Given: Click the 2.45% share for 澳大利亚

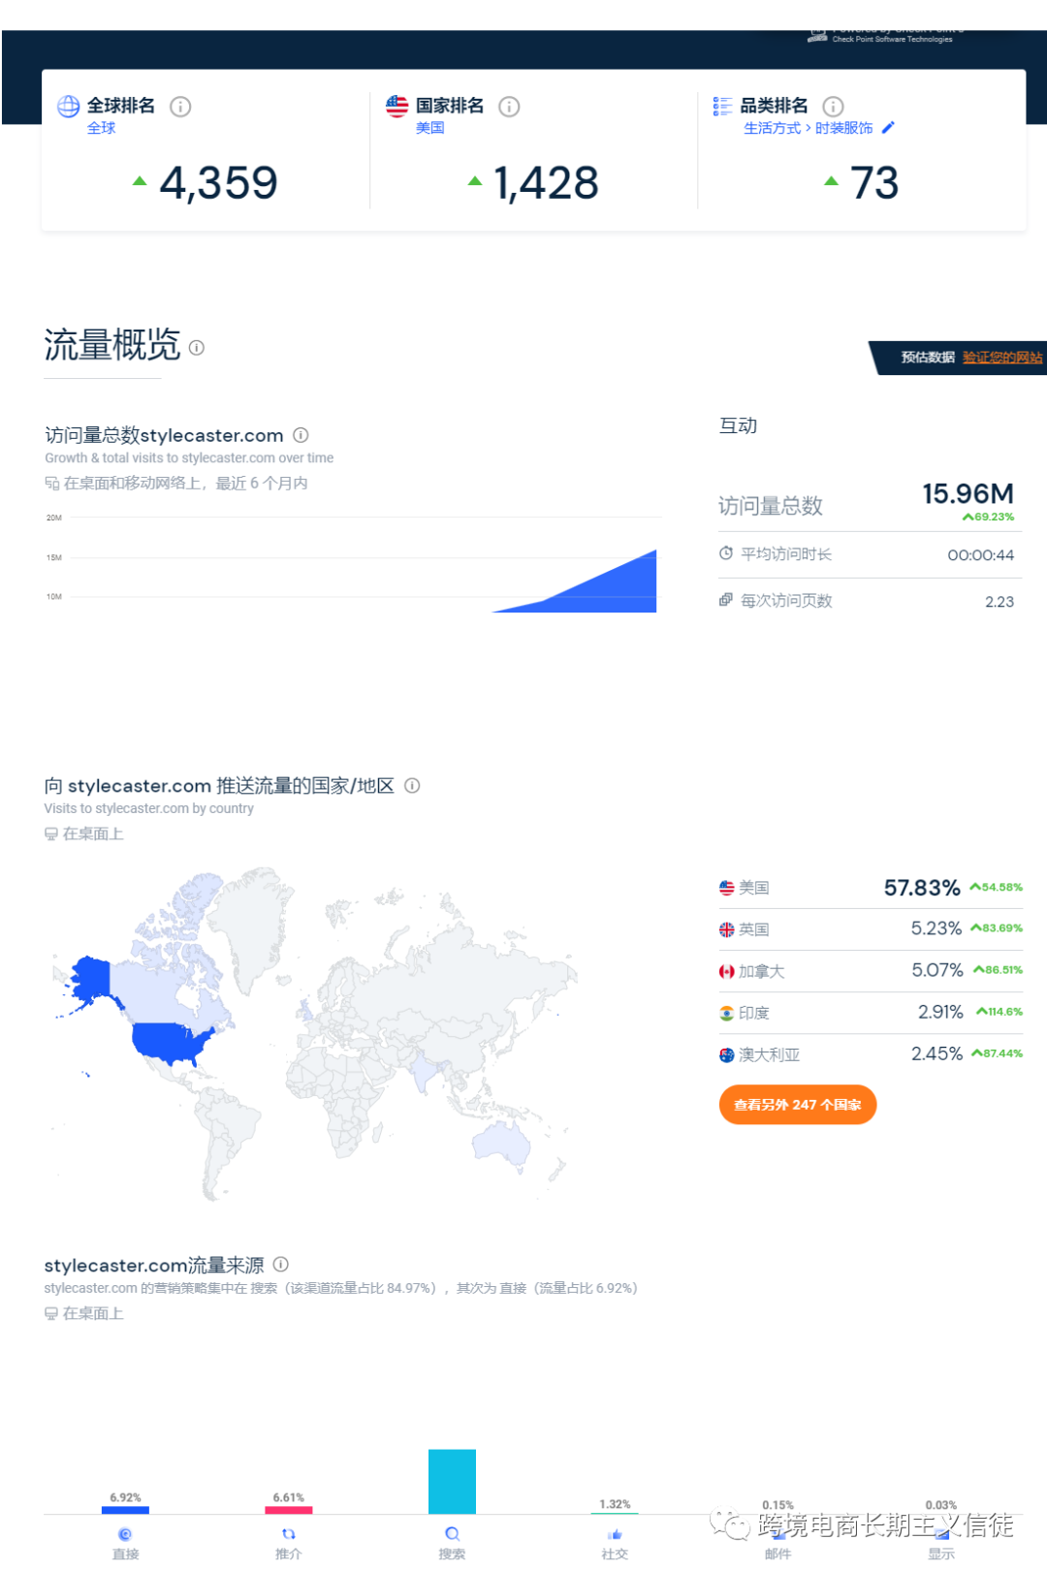Looking at the screenshot, I should (x=937, y=1053).
